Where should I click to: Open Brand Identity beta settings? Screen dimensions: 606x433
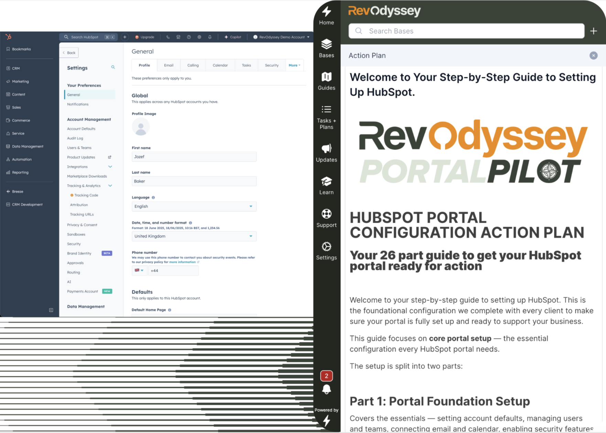(79, 253)
